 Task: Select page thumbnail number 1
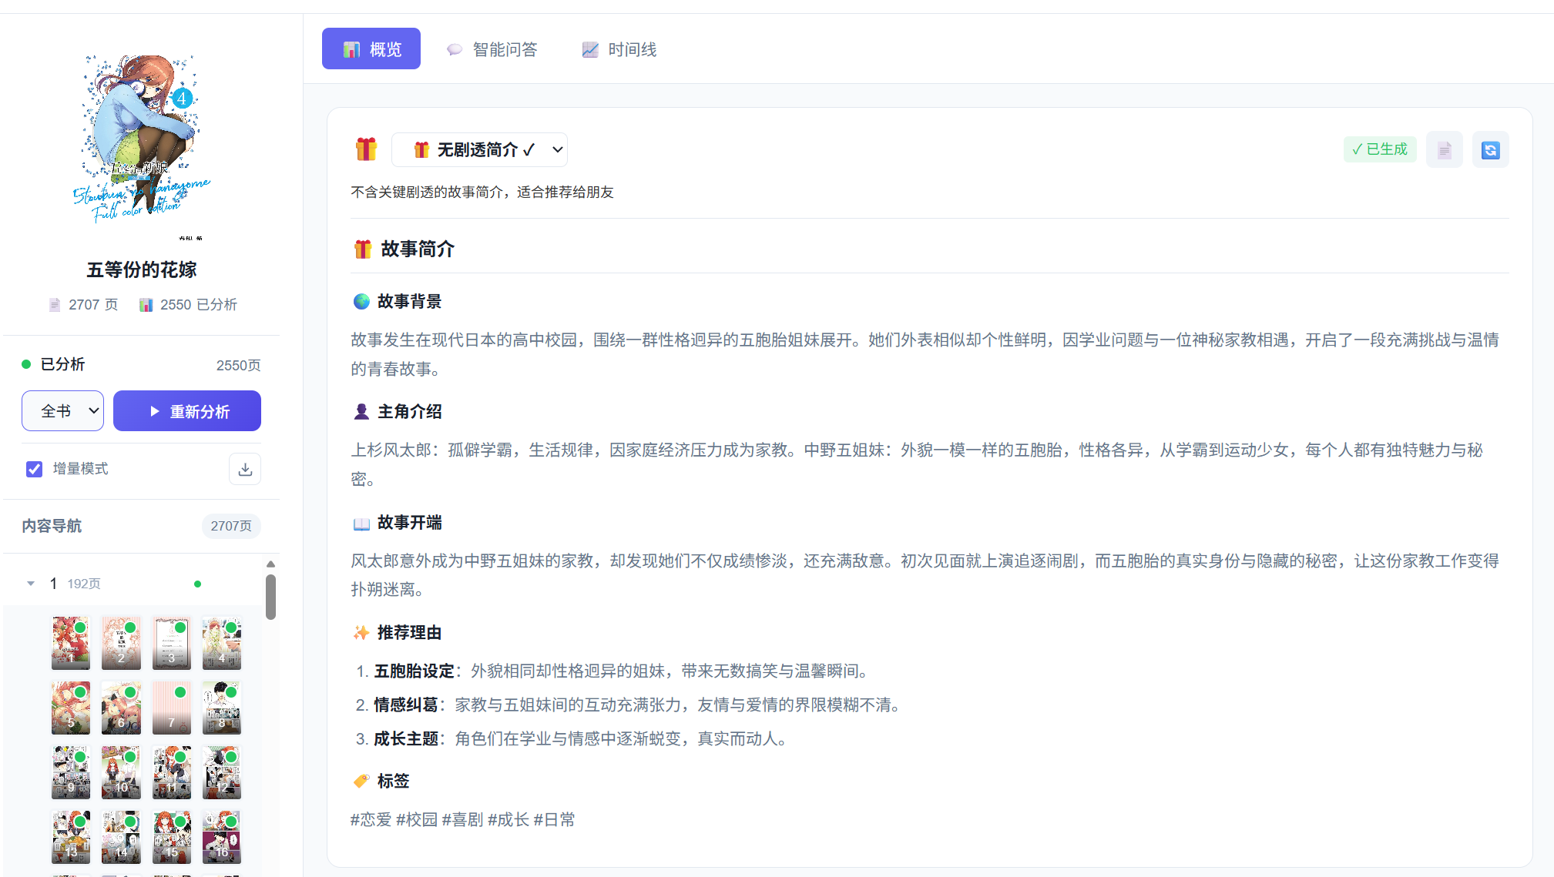click(x=70, y=642)
